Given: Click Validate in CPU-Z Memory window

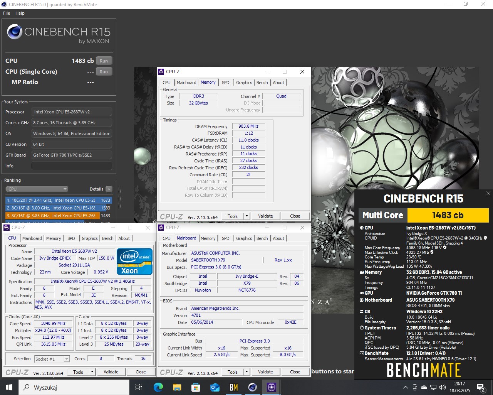Looking at the screenshot, I should [265, 216].
